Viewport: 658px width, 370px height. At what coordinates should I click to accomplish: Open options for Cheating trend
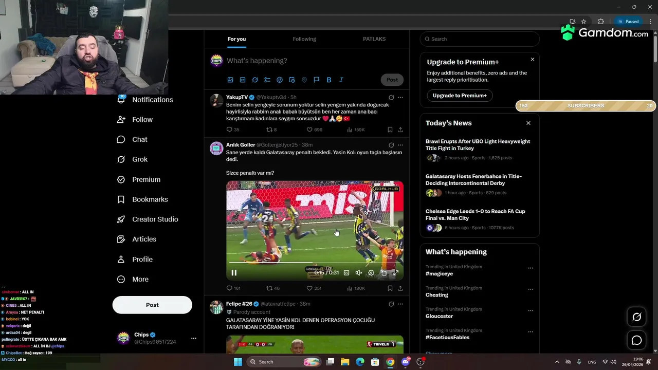(x=531, y=289)
